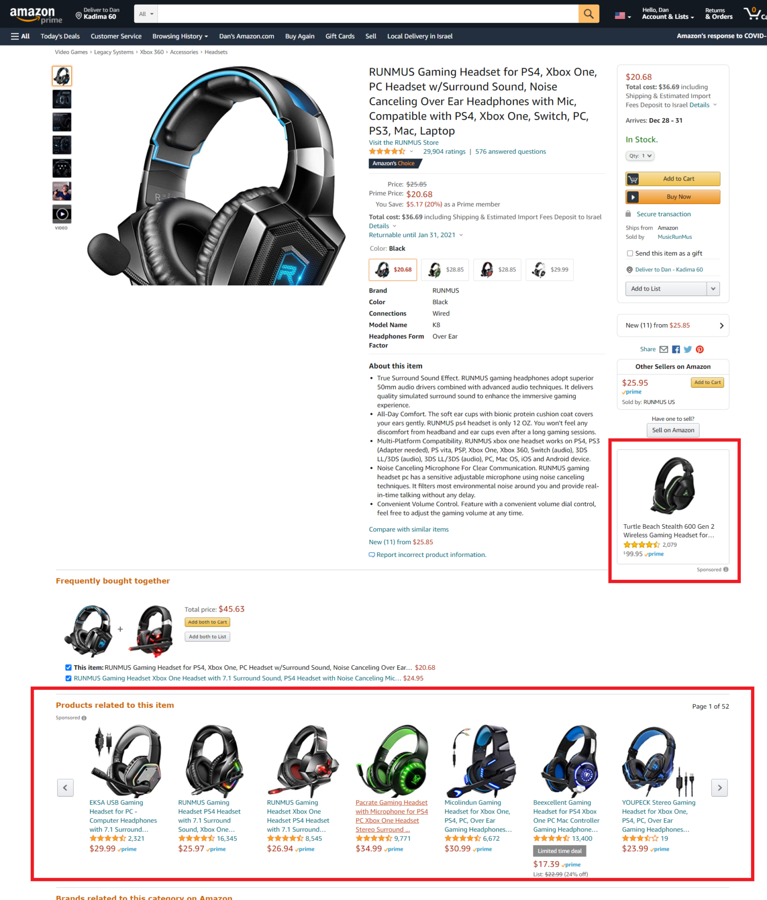Click the Amazon prime logo
Screen dimensions: 767x900
tap(36, 15)
